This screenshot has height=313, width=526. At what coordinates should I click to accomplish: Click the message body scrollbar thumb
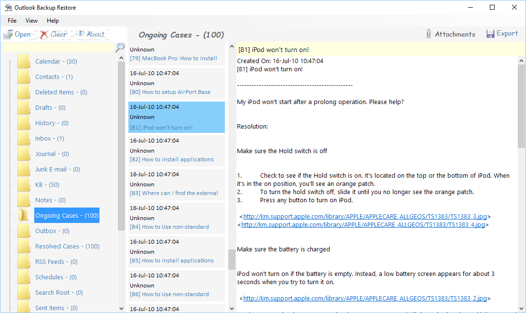click(x=521, y=106)
